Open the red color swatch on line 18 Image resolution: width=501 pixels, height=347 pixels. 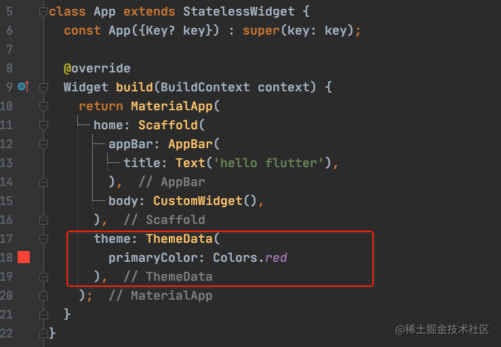[x=24, y=257]
